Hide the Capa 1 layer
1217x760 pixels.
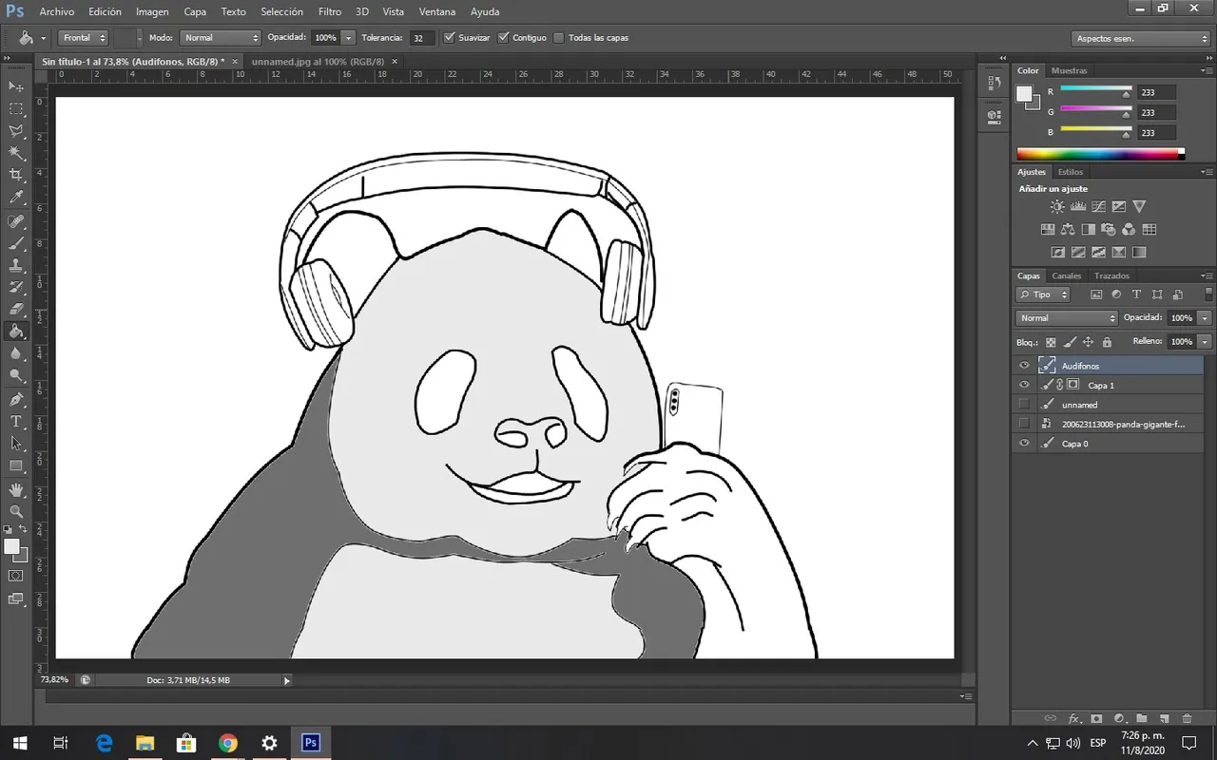[1024, 385]
